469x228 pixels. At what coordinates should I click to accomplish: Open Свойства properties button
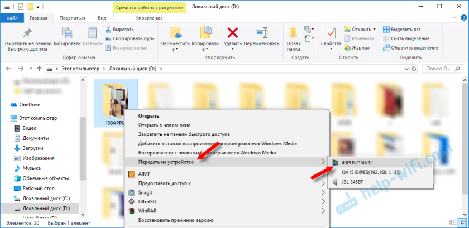tap(331, 38)
